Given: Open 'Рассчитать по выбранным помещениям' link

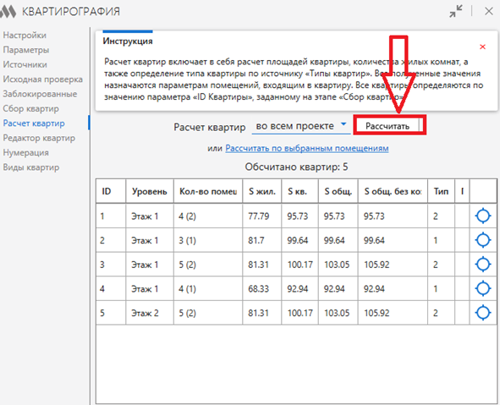Looking at the screenshot, I should pos(307,148).
